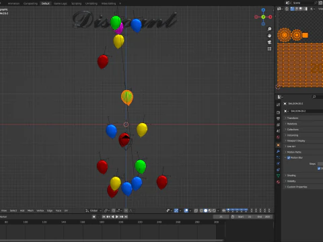
Task: Open the Vertex menu in viewport header
Action: [x=40, y=210]
